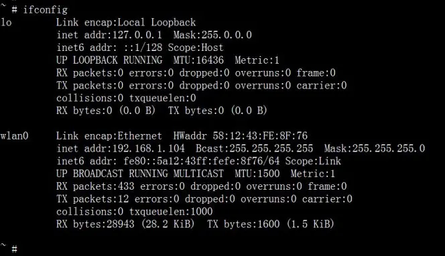The image size is (445, 256).
Task: Click the wlan0 interface name
Action: [15, 136]
